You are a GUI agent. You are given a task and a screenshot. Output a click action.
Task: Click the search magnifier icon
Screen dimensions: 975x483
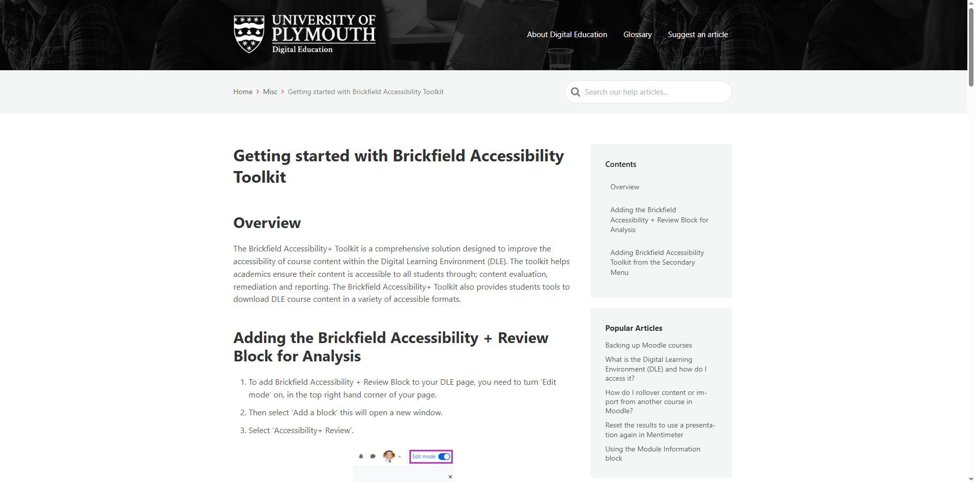[576, 92]
